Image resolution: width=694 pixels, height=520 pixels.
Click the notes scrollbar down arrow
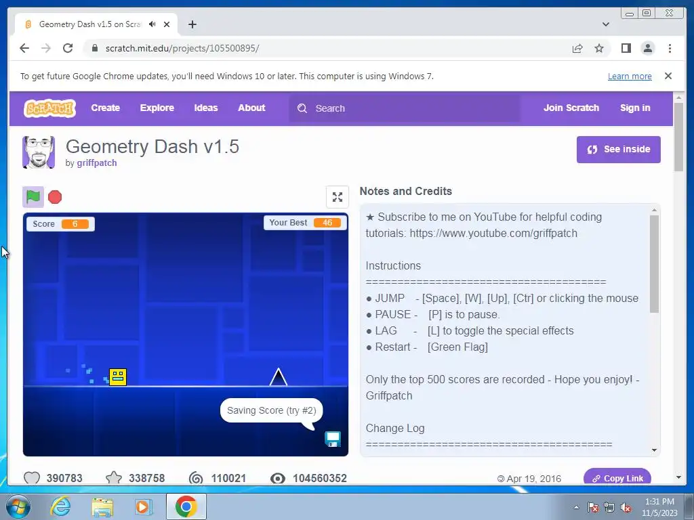pos(654,450)
